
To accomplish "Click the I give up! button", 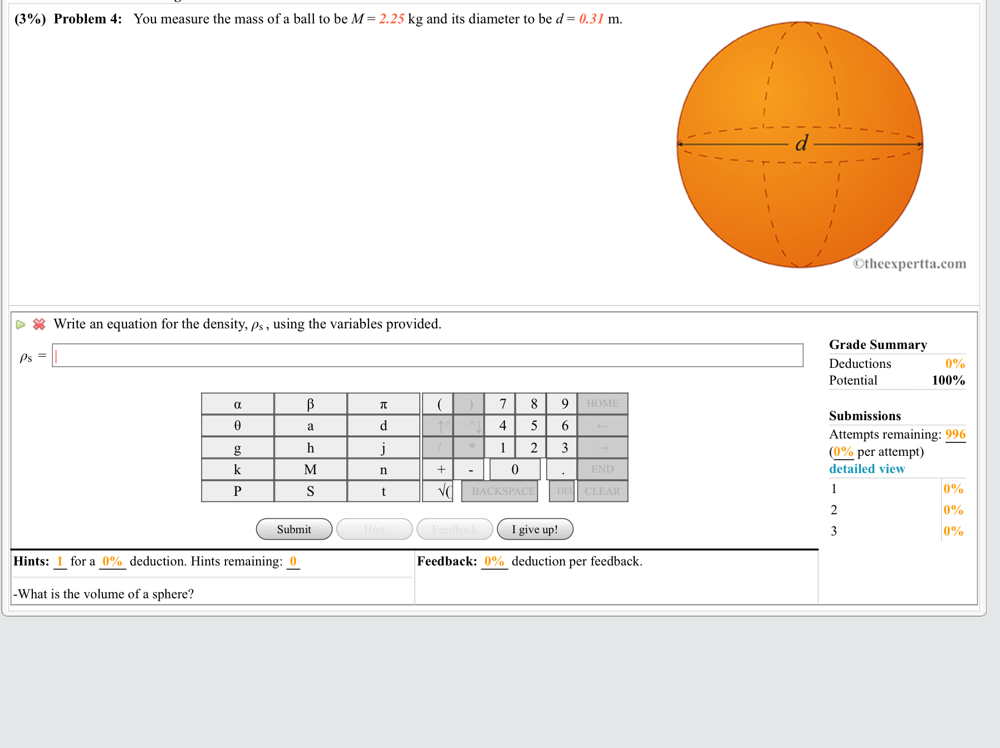I will pos(534,529).
